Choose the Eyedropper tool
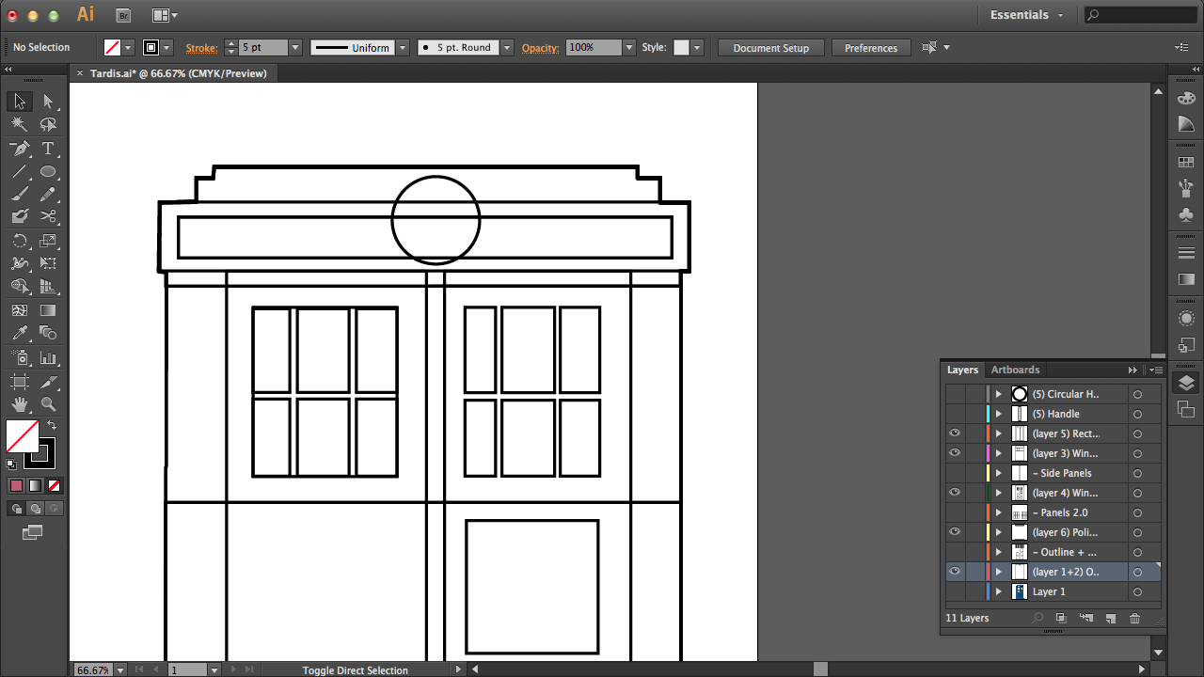 point(20,333)
